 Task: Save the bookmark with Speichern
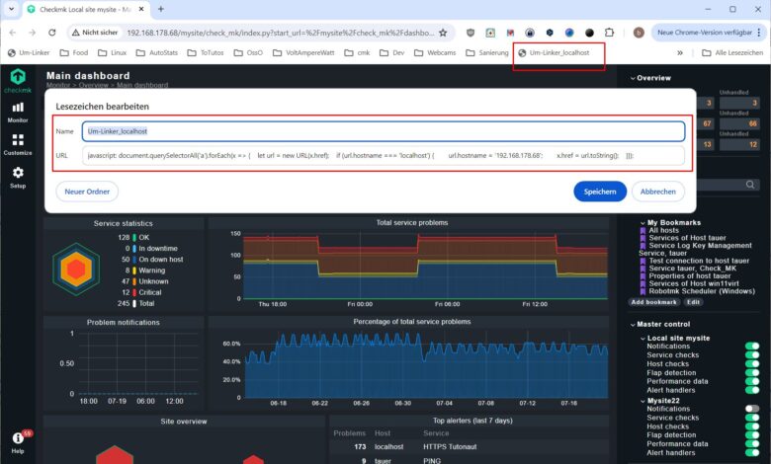[600, 192]
